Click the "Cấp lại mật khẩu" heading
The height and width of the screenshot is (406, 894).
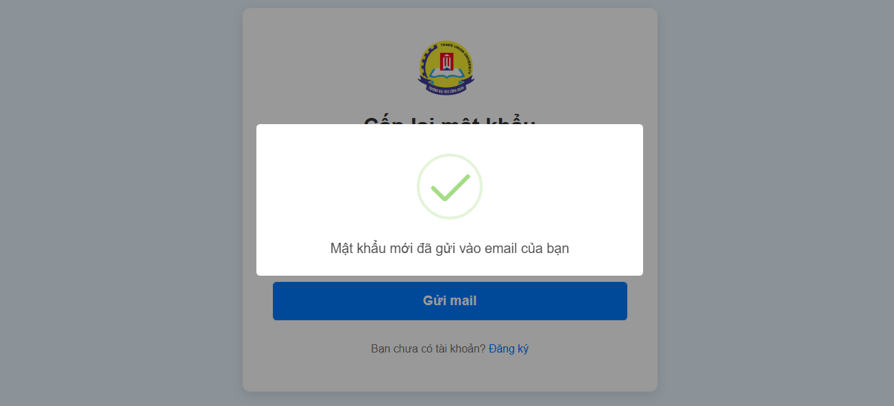pyautogui.click(x=450, y=120)
